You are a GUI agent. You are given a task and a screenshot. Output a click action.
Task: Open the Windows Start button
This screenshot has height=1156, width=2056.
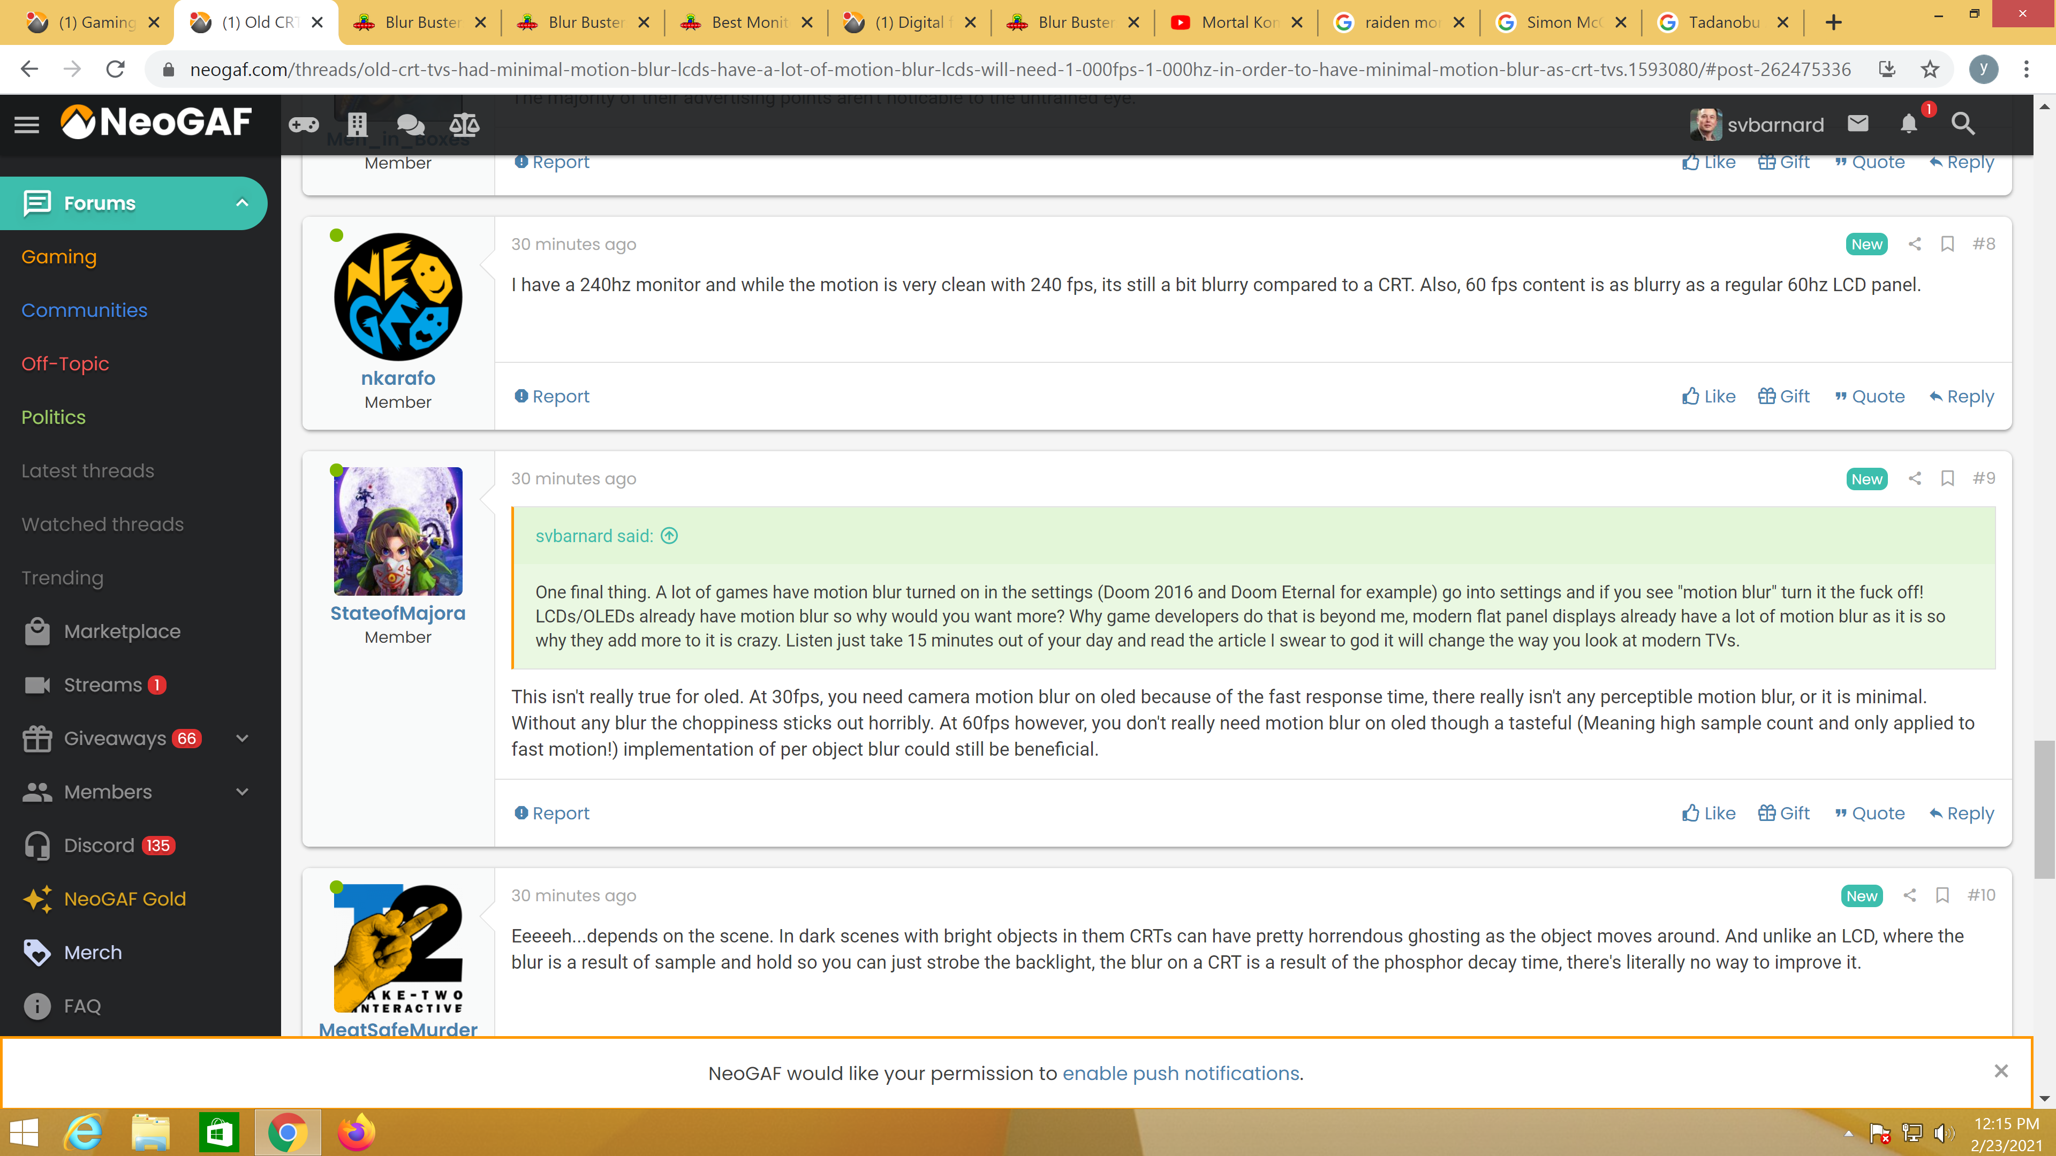(x=24, y=1132)
